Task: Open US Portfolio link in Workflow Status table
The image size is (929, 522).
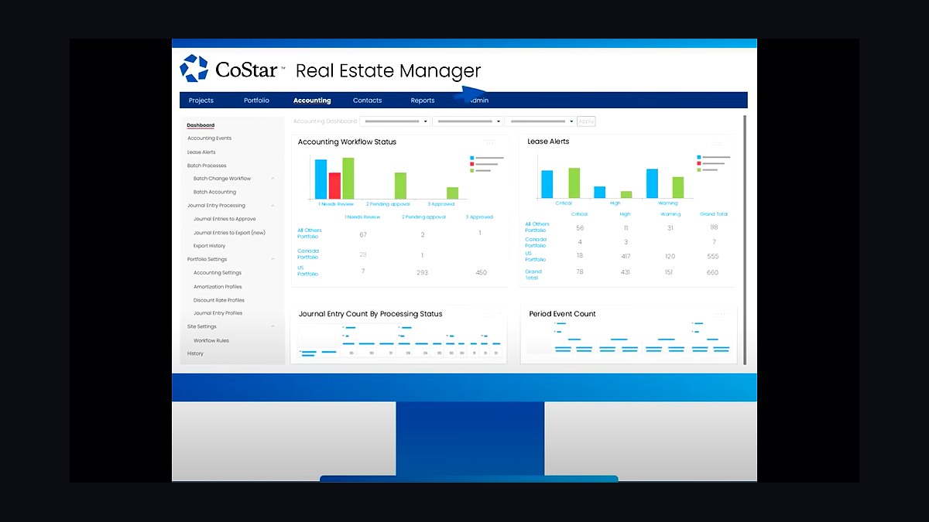Action: tap(308, 271)
